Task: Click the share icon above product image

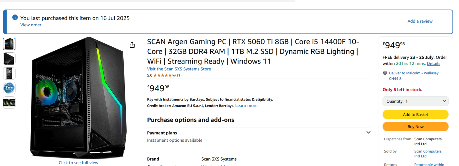Action: click(x=132, y=45)
